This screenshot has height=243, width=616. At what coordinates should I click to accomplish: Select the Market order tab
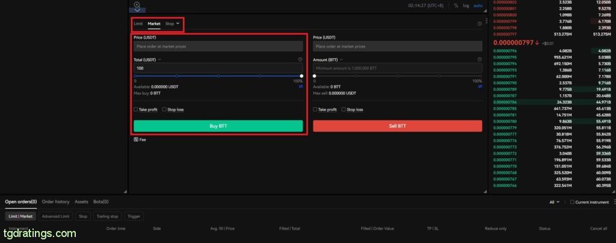154,24
